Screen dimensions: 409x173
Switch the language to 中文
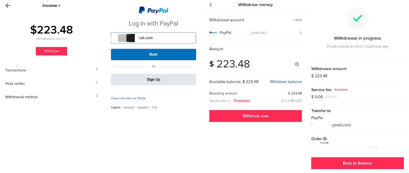pos(154,108)
